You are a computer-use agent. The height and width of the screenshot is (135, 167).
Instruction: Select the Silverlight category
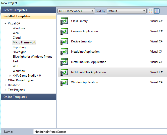click(x=19, y=52)
